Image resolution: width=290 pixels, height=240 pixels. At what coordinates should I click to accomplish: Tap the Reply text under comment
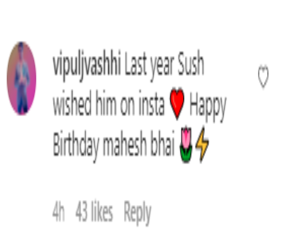pyautogui.click(x=137, y=213)
